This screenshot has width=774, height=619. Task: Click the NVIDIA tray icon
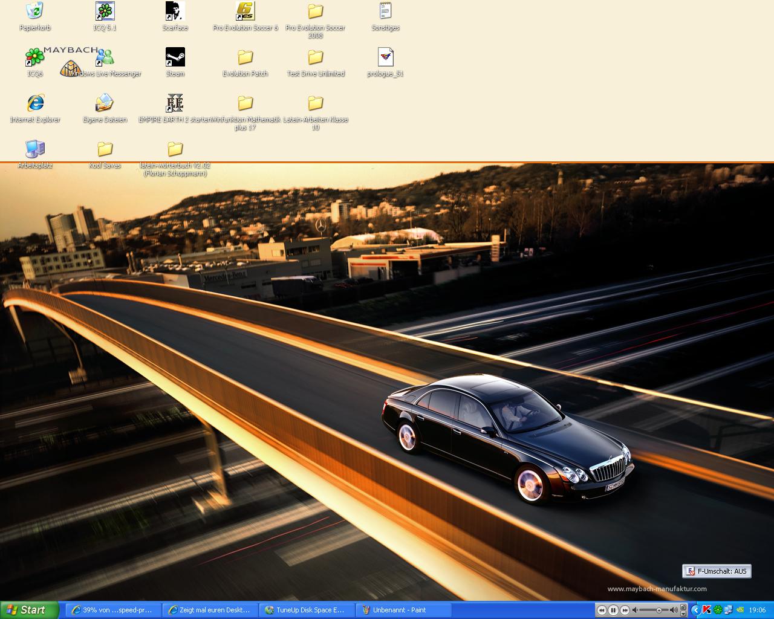point(740,610)
